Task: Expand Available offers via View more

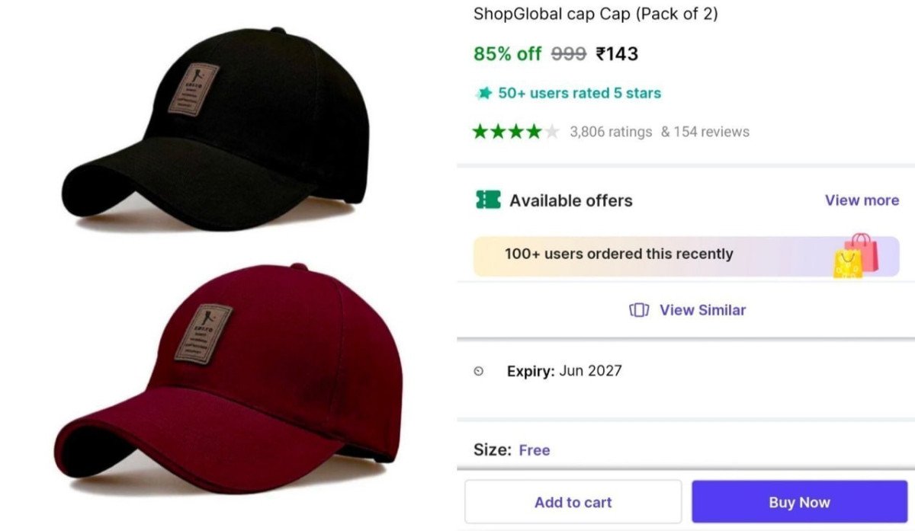Action: pyautogui.click(x=861, y=200)
